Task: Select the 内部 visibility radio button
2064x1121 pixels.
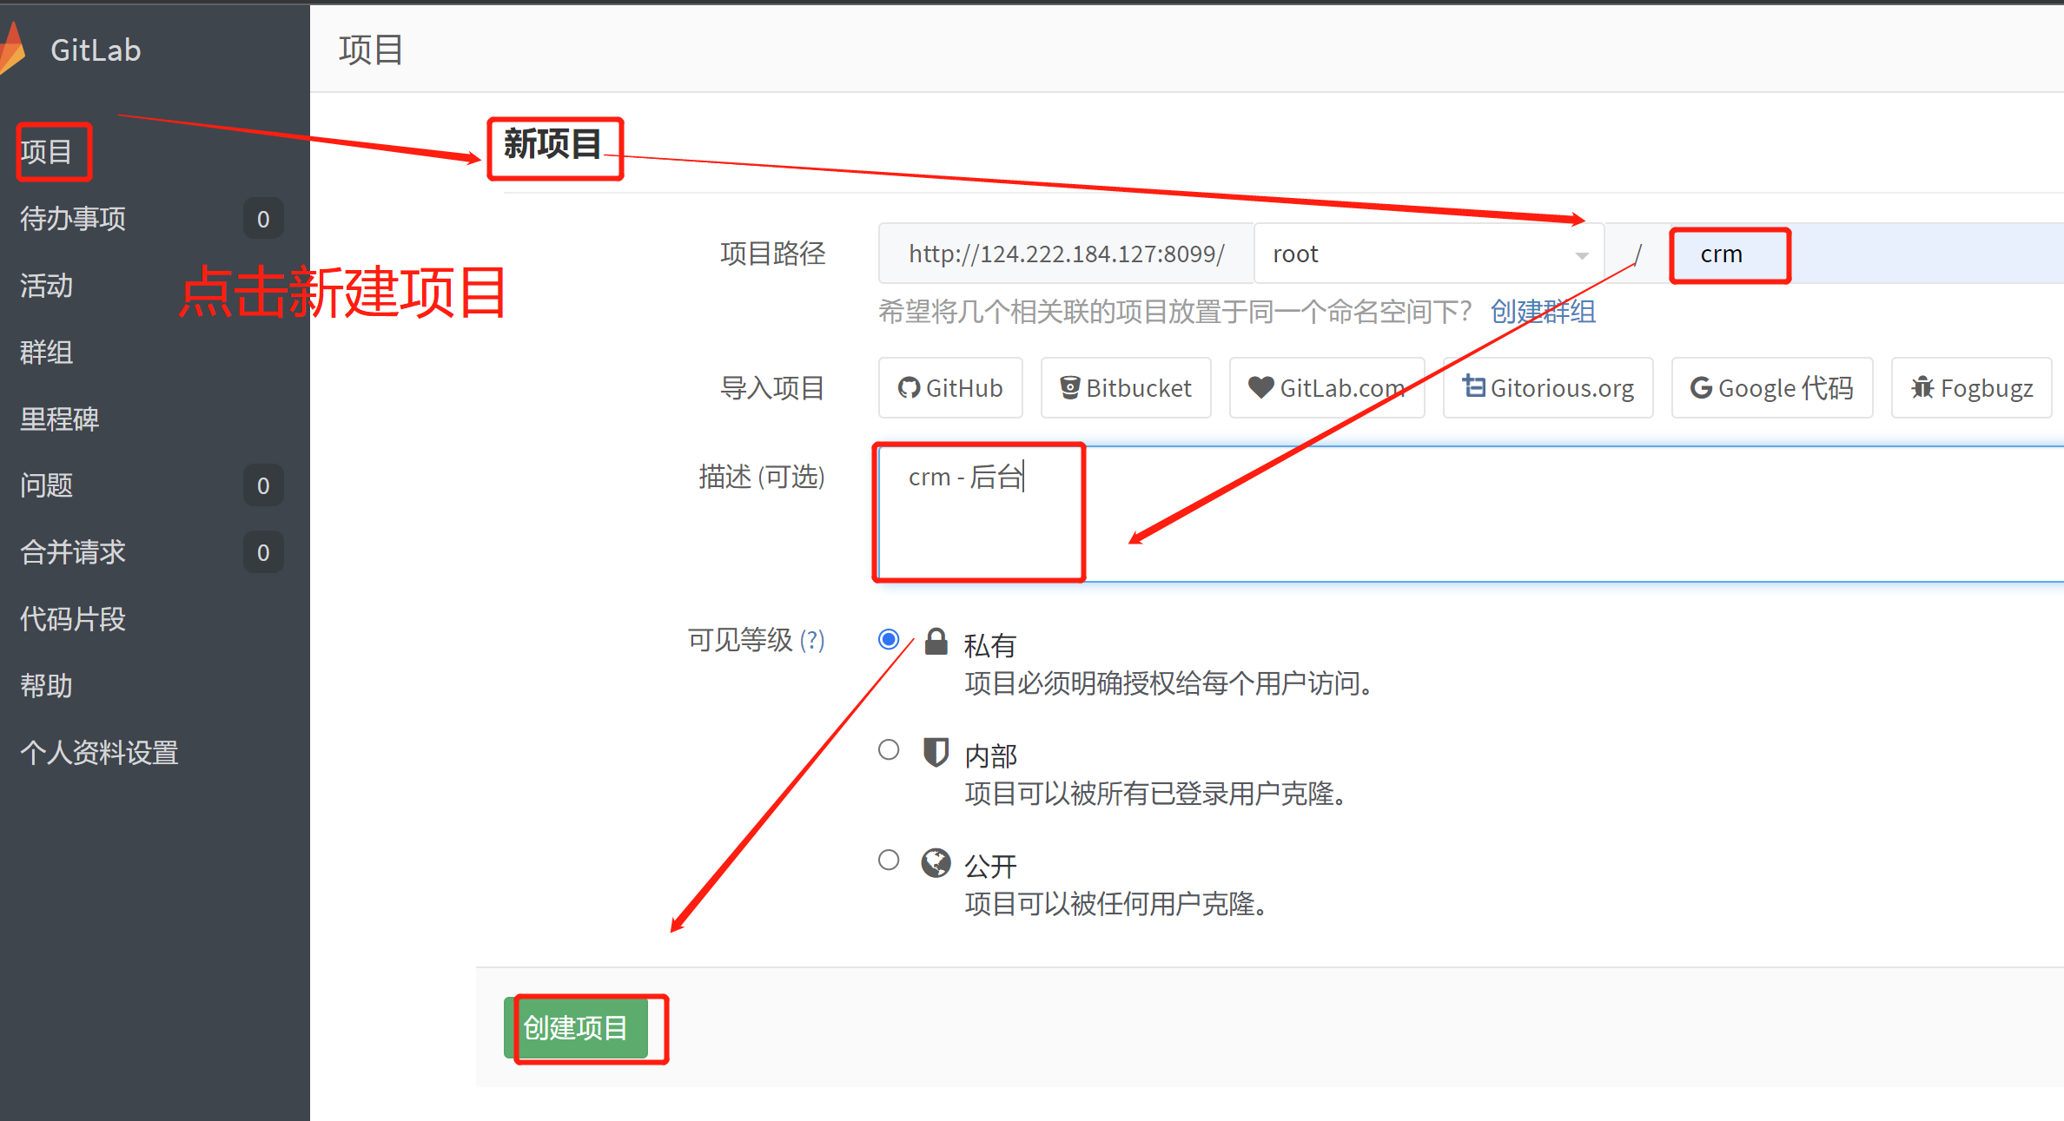Action: coord(889,750)
